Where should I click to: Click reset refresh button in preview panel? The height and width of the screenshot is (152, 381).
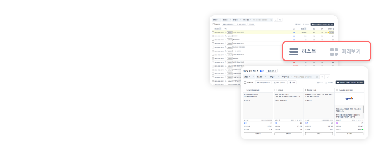click(x=328, y=77)
